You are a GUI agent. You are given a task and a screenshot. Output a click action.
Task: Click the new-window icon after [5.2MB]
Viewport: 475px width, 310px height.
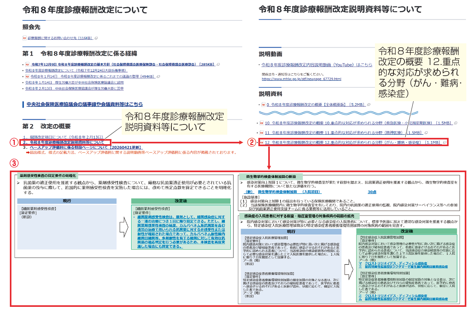pyautogui.click(x=369, y=105)
